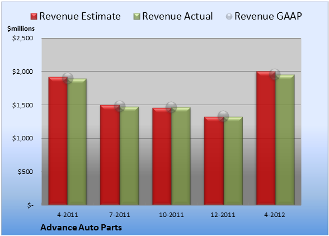The image size is (329, 236).
Task: Click the '$2,000' axis value
Action: pyautogui.click(x=22, y=72)
